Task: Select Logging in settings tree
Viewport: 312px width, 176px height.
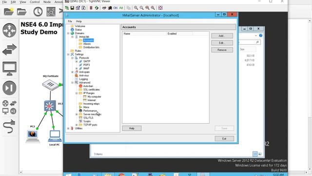Action: (x=83, y=79)
